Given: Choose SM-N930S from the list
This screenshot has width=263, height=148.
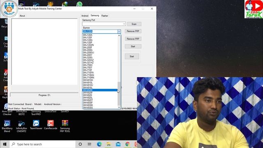Looking at the screenshot, I should [100, 108].
